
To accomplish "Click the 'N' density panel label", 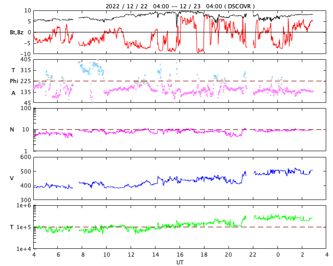I will click(12, 129).
